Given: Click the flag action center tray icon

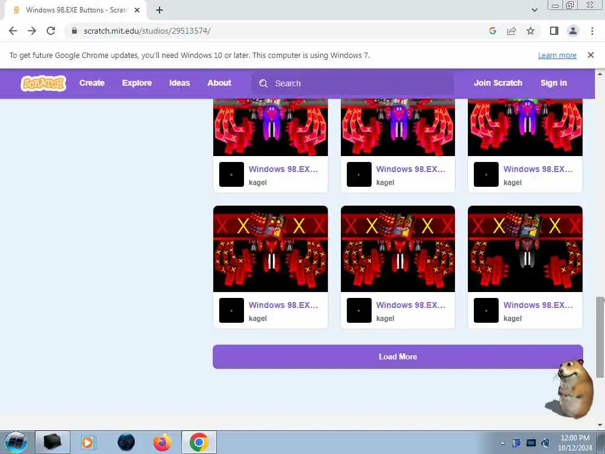Looking at the screenshot, I should pyautogui.click(x=516, y=443).
